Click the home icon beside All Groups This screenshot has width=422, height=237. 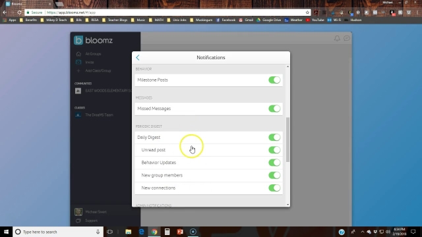[x=78, y=54]
